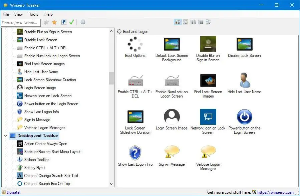Click the orange favorites star icon
300x196 pixels.
pyautogui.click(x=54, y=22)
